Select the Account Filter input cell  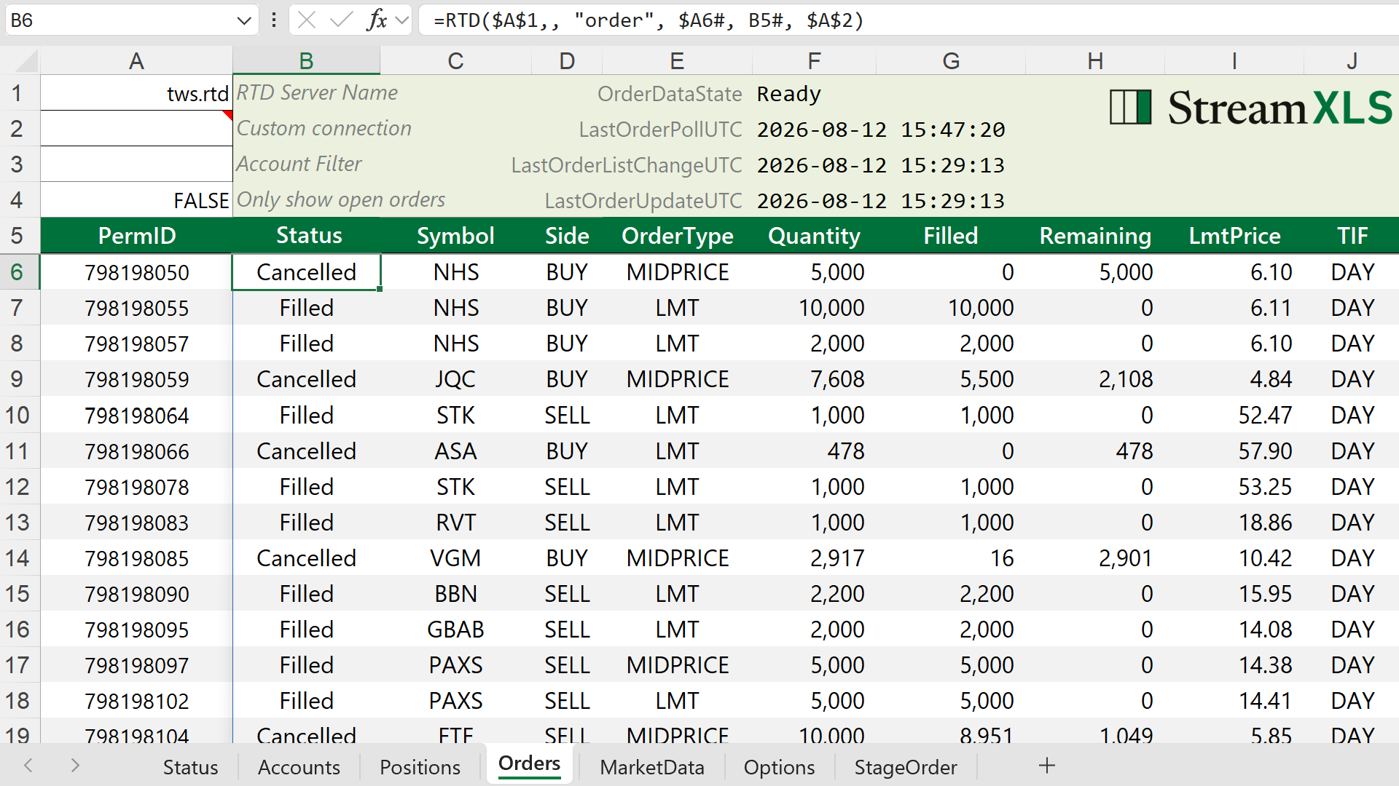coord(136,164)
